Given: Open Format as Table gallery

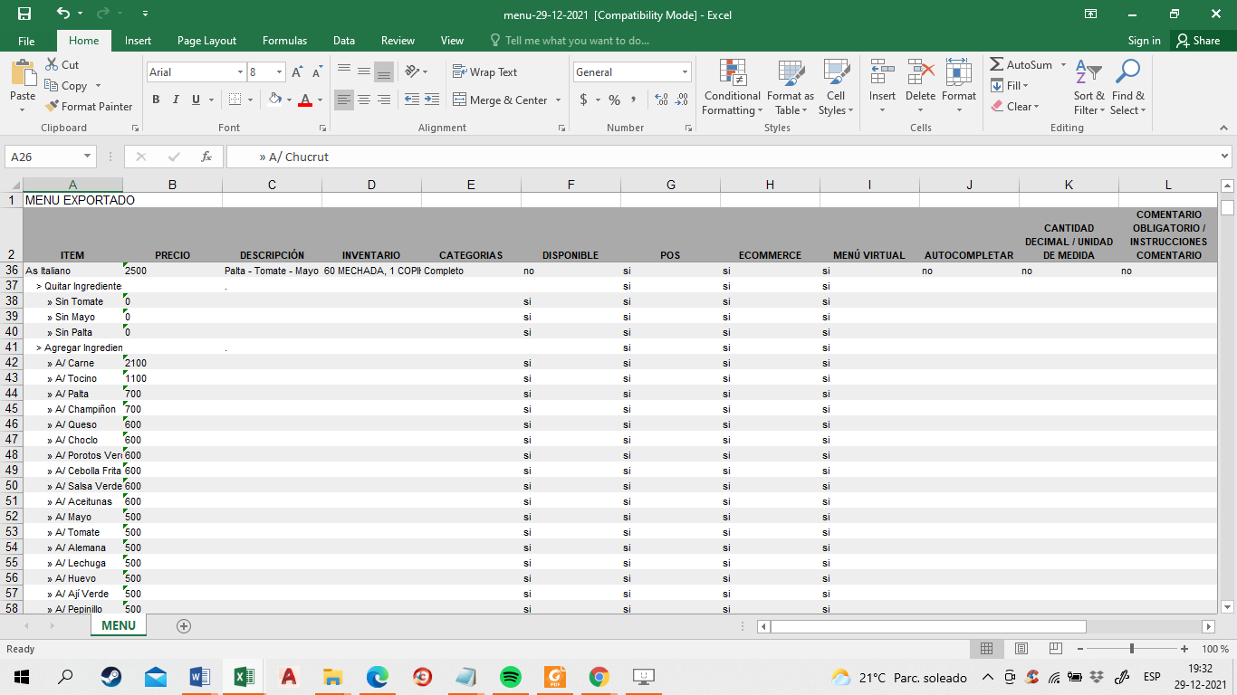Looking at the screenshot, I should (790, 88).
